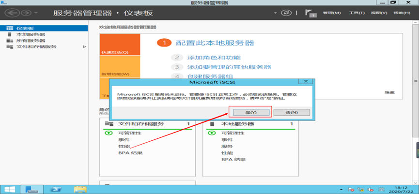Viewport: 419px width, 194px height.
Task: Open the 视图(V) menu
Action: [379, 13]
